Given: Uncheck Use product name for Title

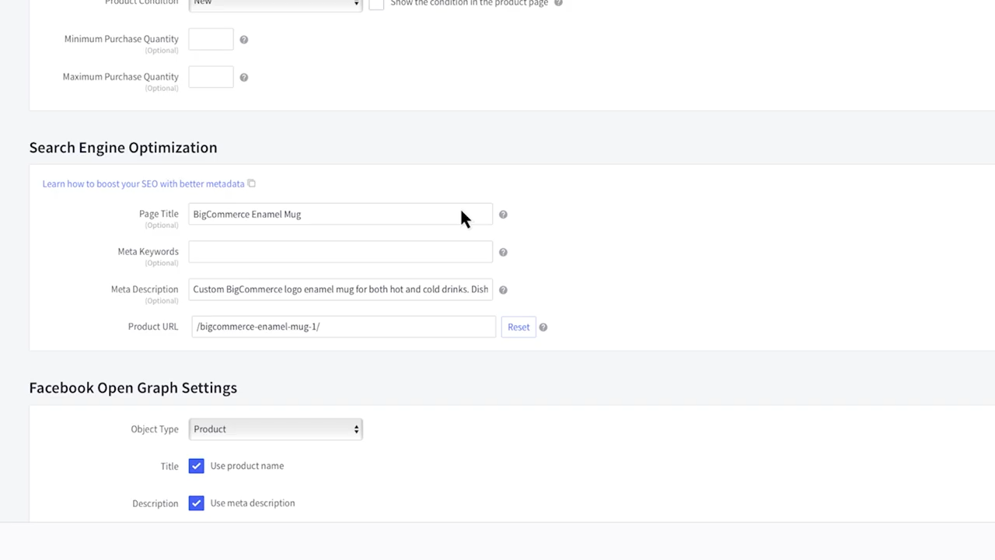Looking at the screenshot, I should (196, 465).
